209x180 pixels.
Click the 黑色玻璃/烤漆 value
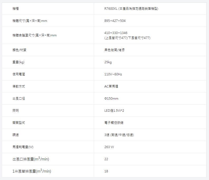point(114,50)
